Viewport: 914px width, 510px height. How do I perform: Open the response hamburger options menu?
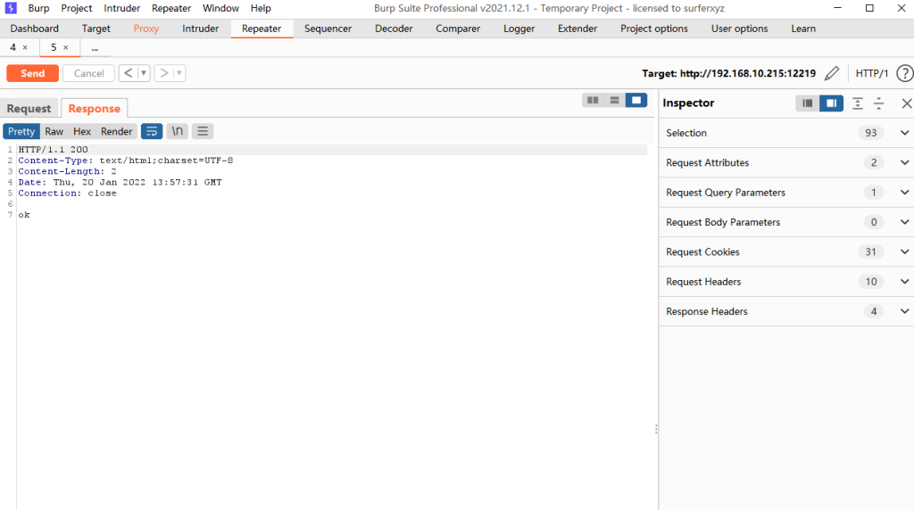tap(203, 132)
